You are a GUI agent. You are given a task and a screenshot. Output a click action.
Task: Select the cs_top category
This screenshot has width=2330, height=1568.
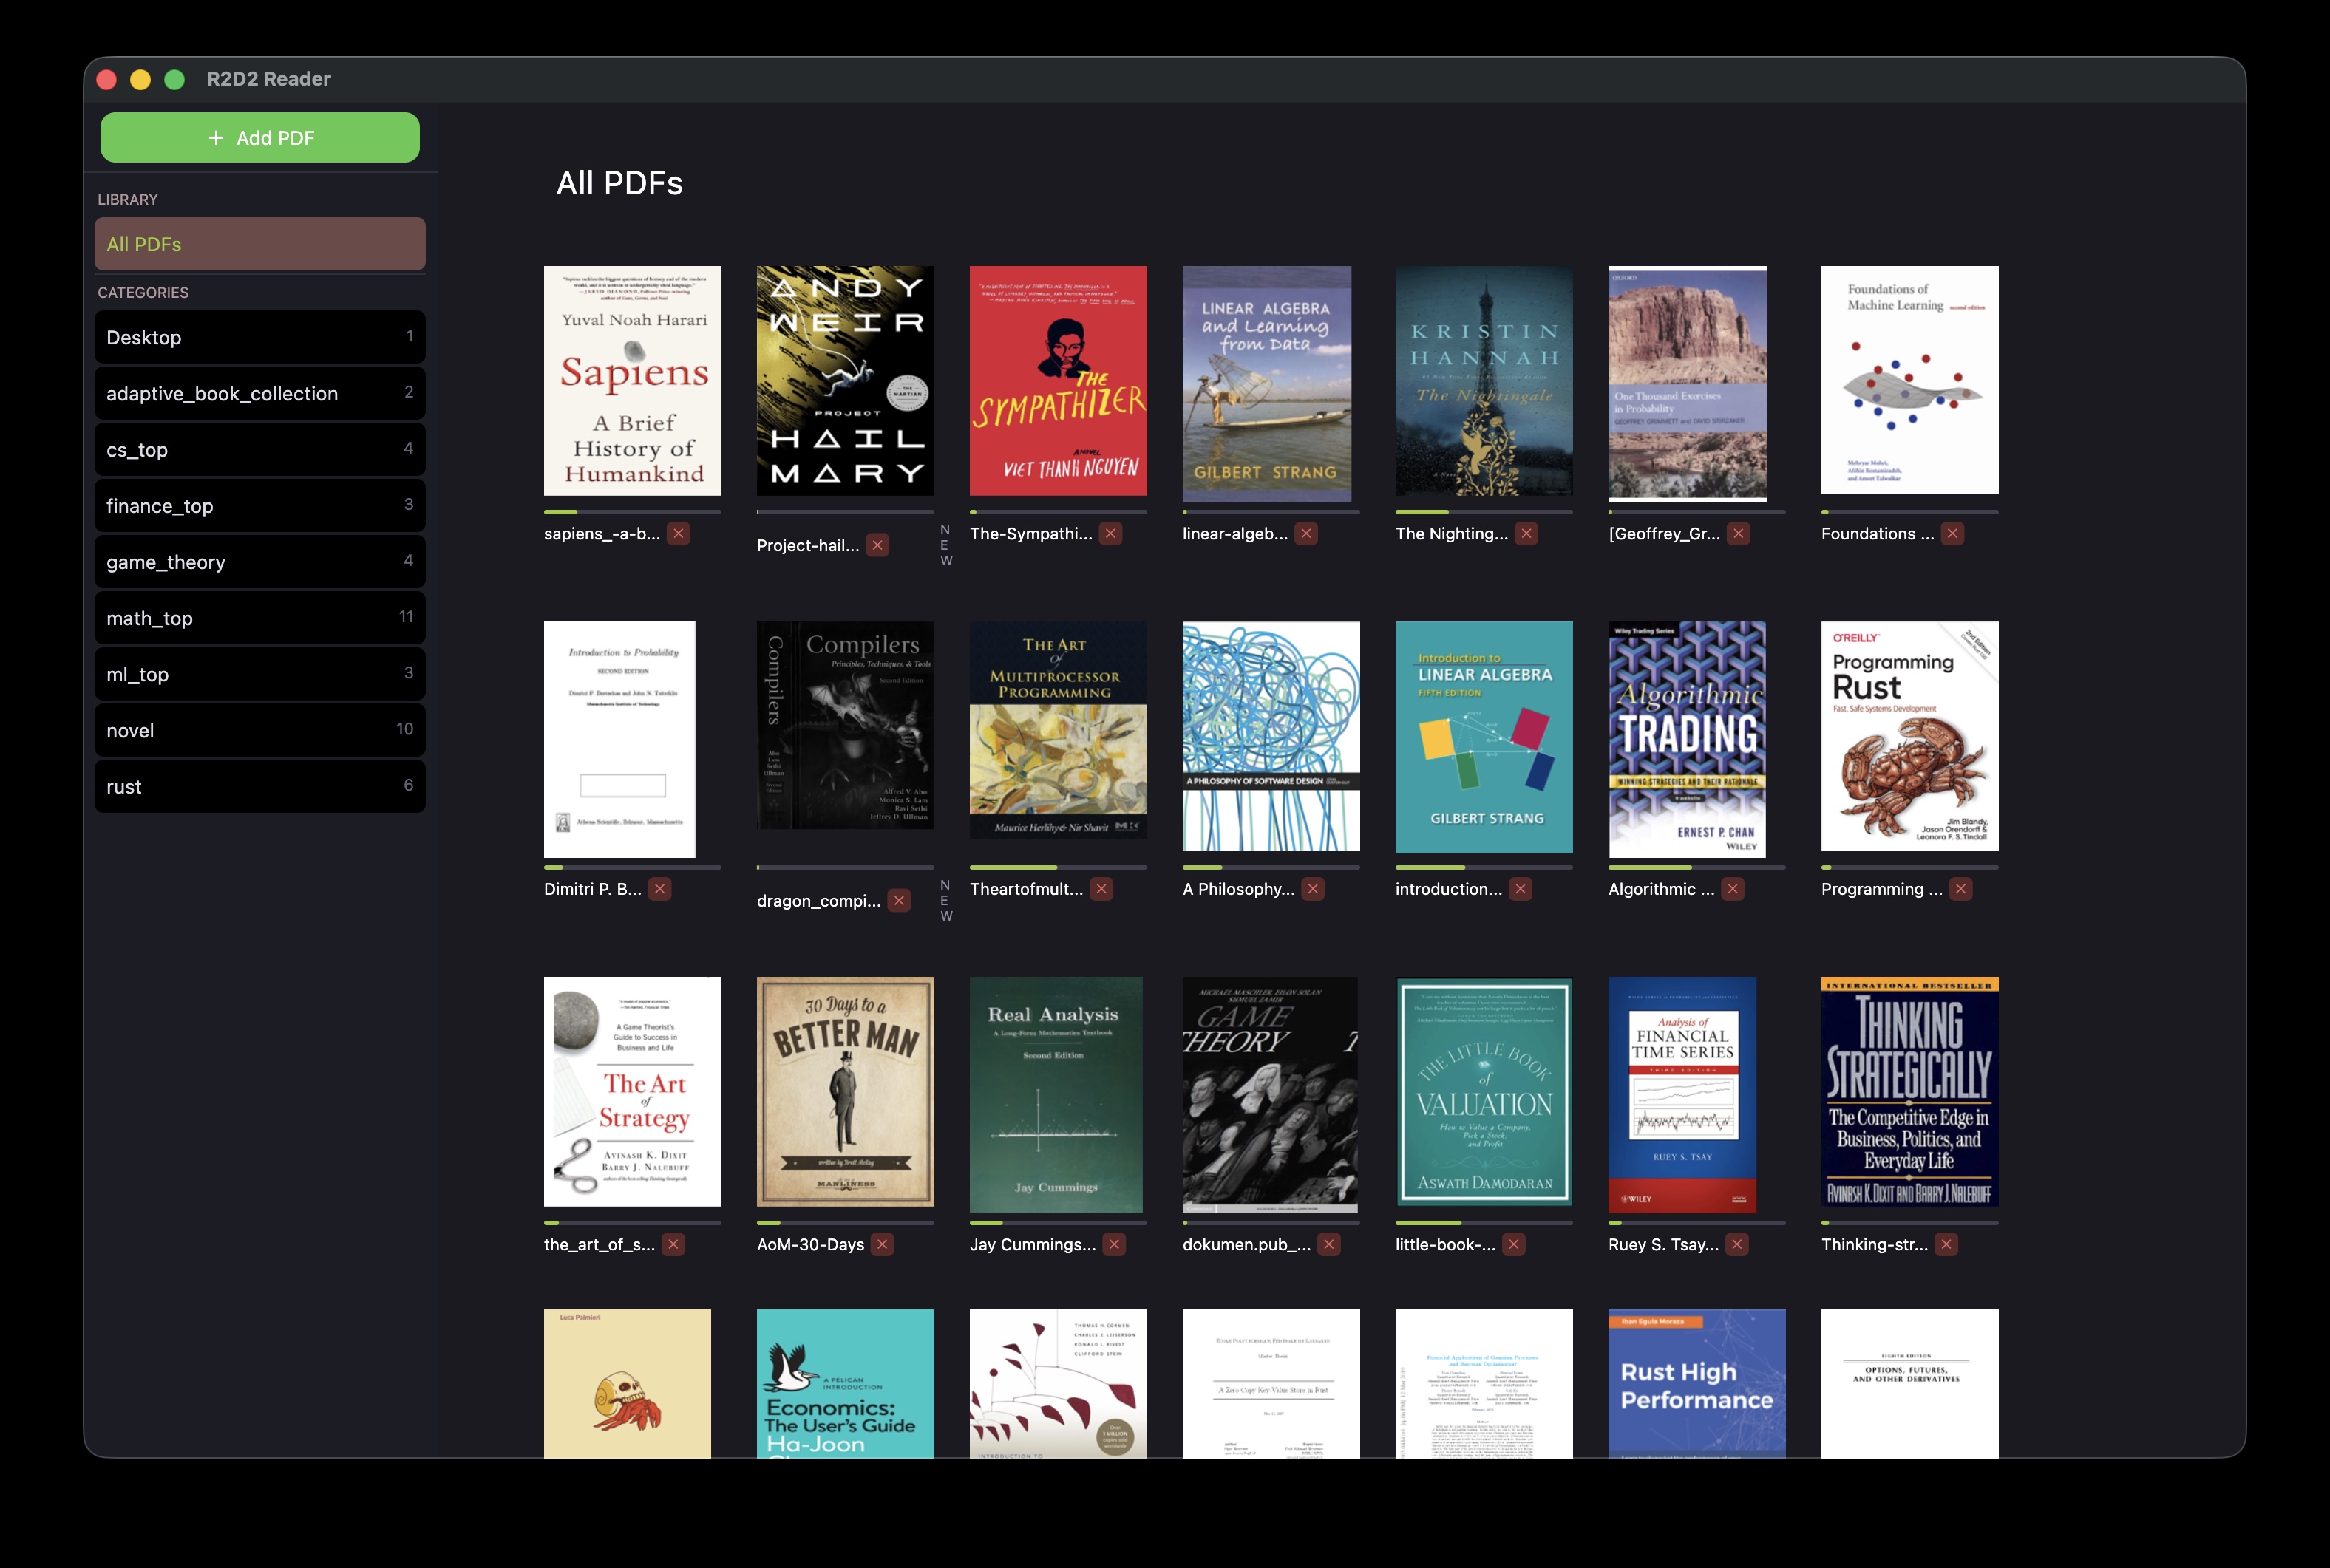[x=260, y=449]
